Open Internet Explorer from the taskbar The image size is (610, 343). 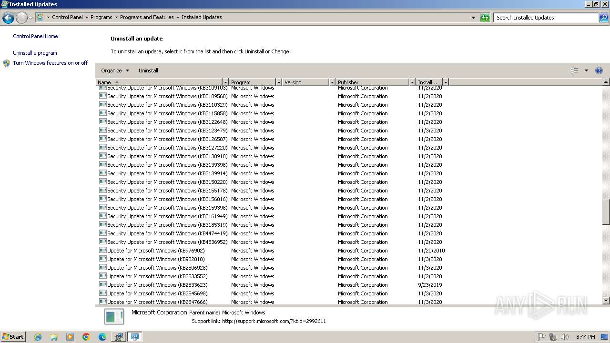point(38,337)
